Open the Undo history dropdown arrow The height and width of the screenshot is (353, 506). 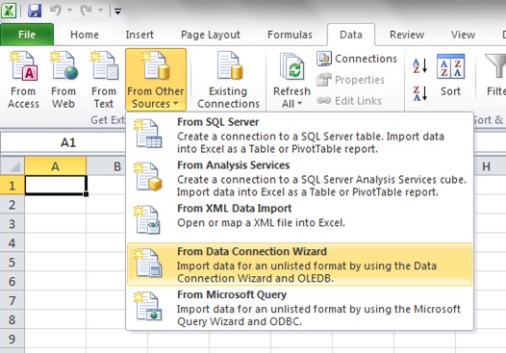tap(69, 11)
